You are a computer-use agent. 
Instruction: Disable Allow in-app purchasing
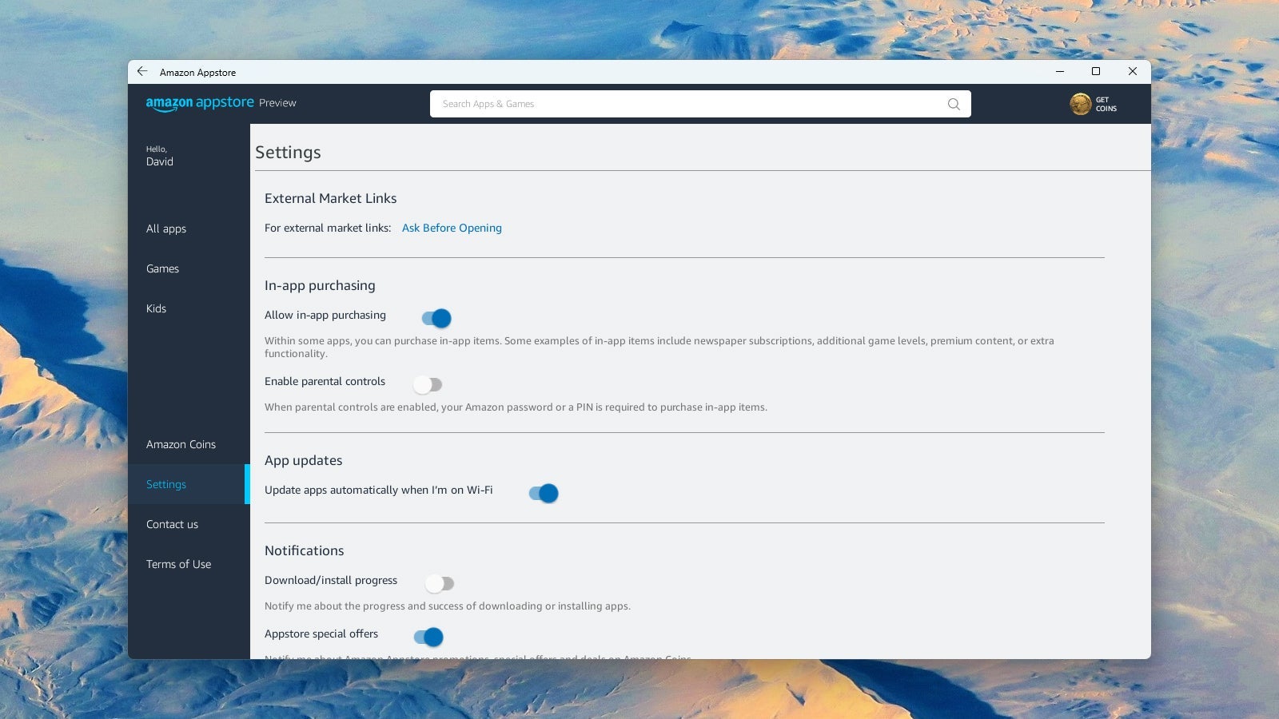[436, 318]
